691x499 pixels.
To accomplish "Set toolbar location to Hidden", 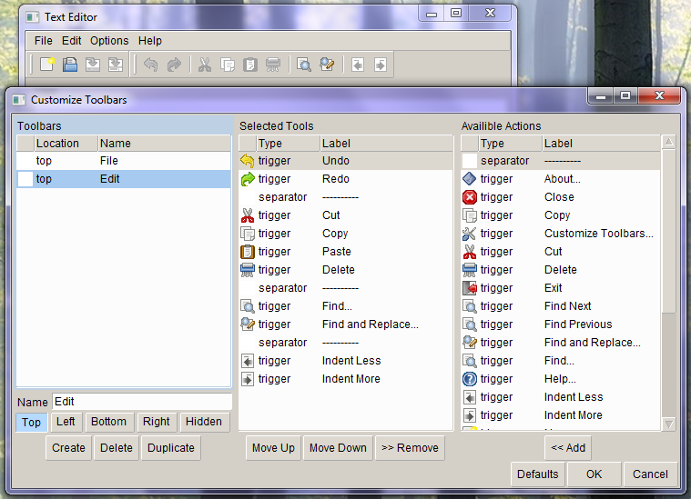I will coord(204,422).
